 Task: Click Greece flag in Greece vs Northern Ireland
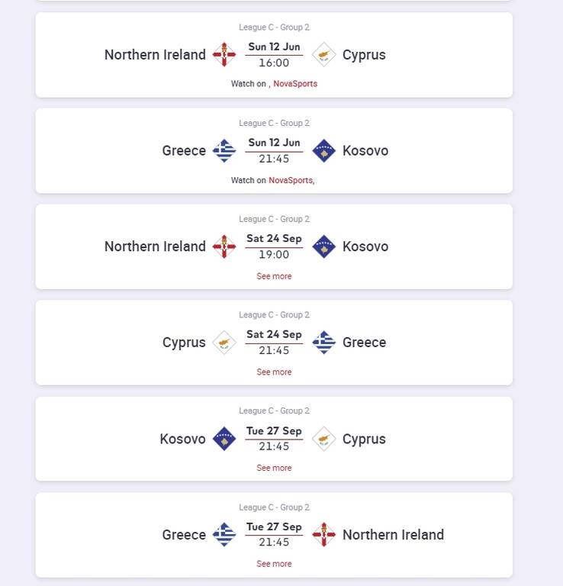224,535
